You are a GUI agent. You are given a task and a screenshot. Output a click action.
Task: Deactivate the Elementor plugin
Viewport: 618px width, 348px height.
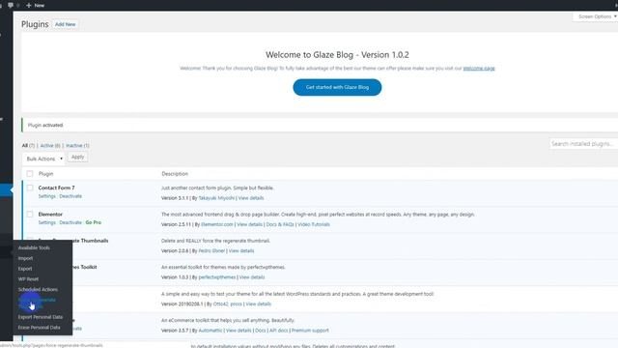click(x=70, y=222)
